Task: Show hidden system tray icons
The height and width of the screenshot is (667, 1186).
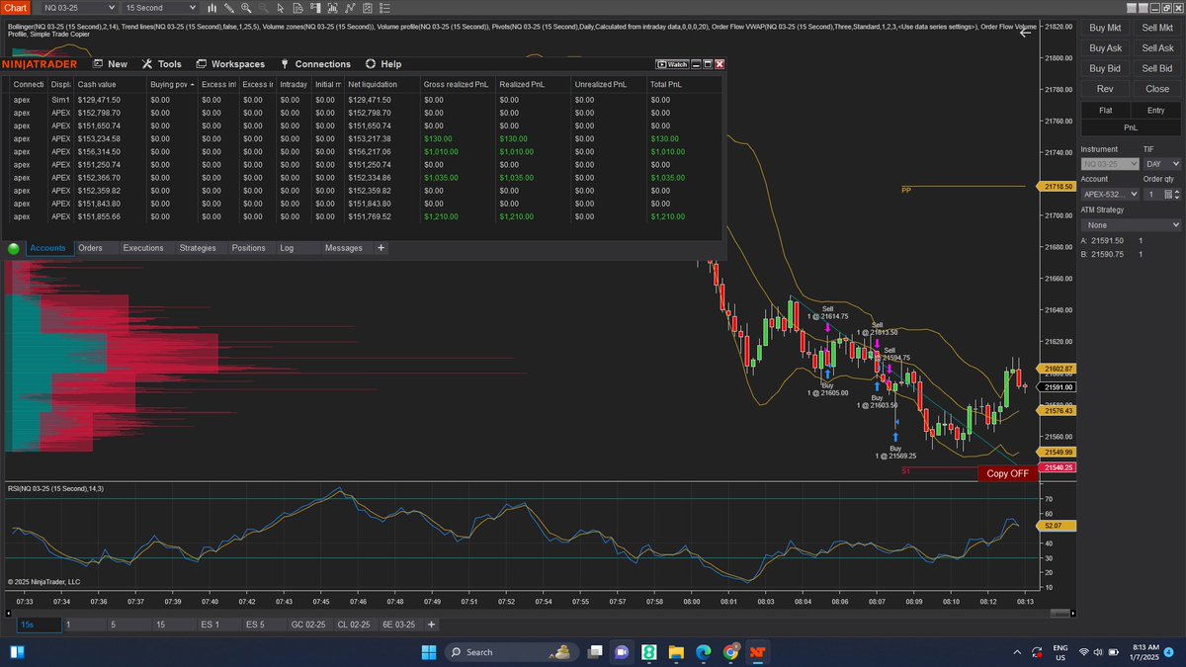Action: [x=1018, y=652]
